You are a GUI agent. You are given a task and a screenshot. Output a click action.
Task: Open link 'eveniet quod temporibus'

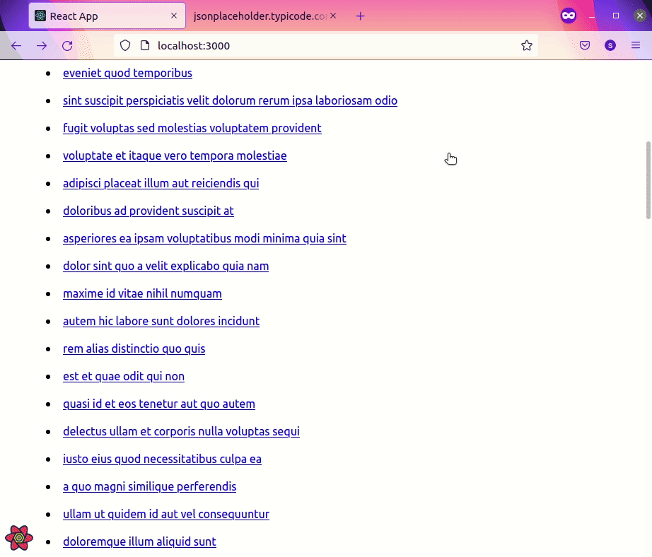(128, 73)
